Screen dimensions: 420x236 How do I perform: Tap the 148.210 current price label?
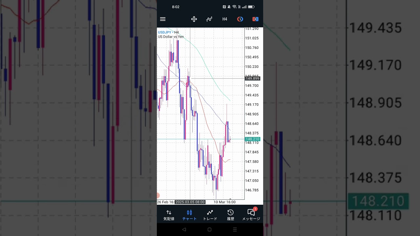252,139
